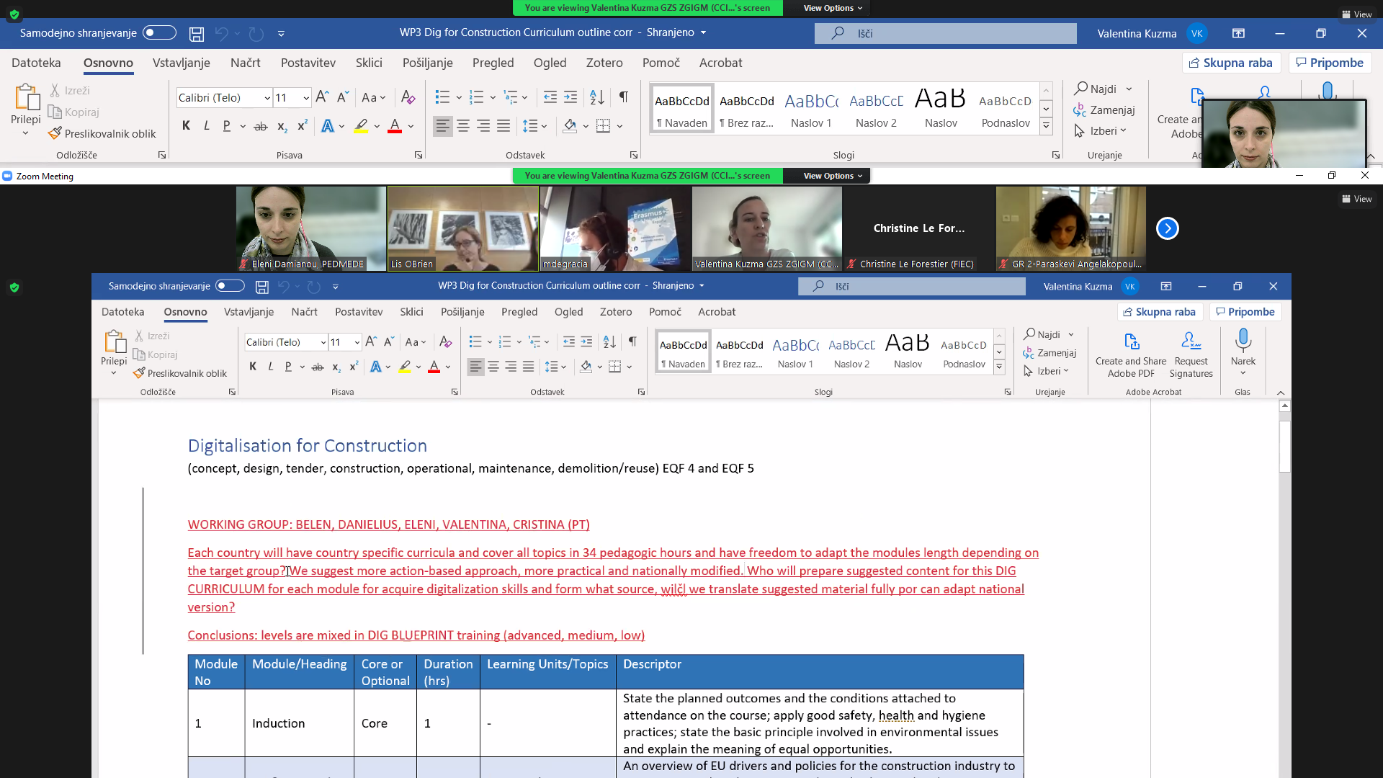Open the View Options dropdown at top
Viewport: 1383px width, 778px height.
pos(833,8)
